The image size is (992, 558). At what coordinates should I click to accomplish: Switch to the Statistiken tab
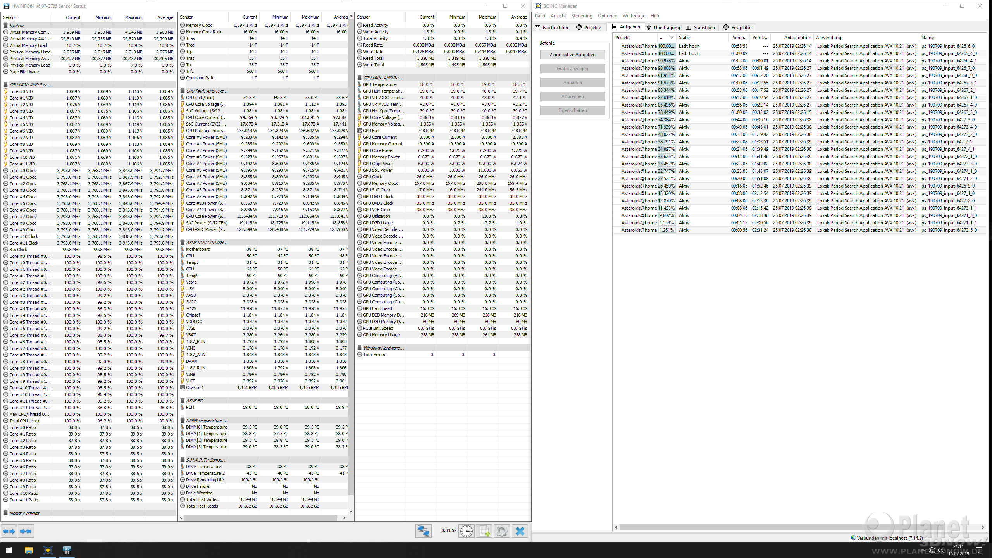tap(700, 28)
